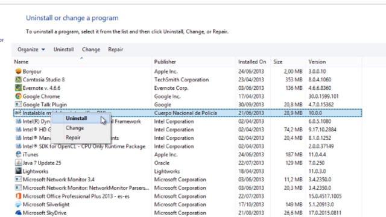This screenshot has width=386, height=217.
Task: Click the Evernote elephant icon
Action: 18,88
